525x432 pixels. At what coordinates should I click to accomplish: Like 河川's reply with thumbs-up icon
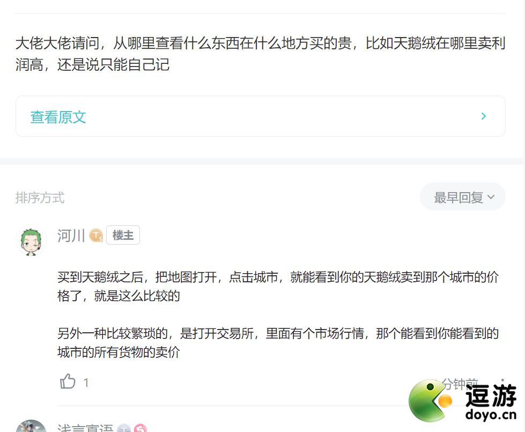click(x=68, y=382)
